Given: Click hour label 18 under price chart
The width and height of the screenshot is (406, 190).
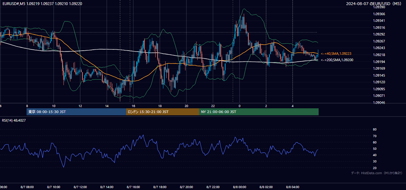Looking at the screenshot, I should [x=160, y=106].
